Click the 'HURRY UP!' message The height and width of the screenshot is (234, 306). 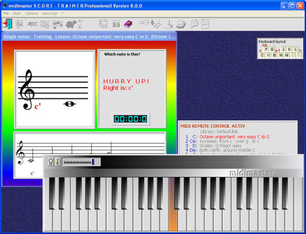point(126,81)
